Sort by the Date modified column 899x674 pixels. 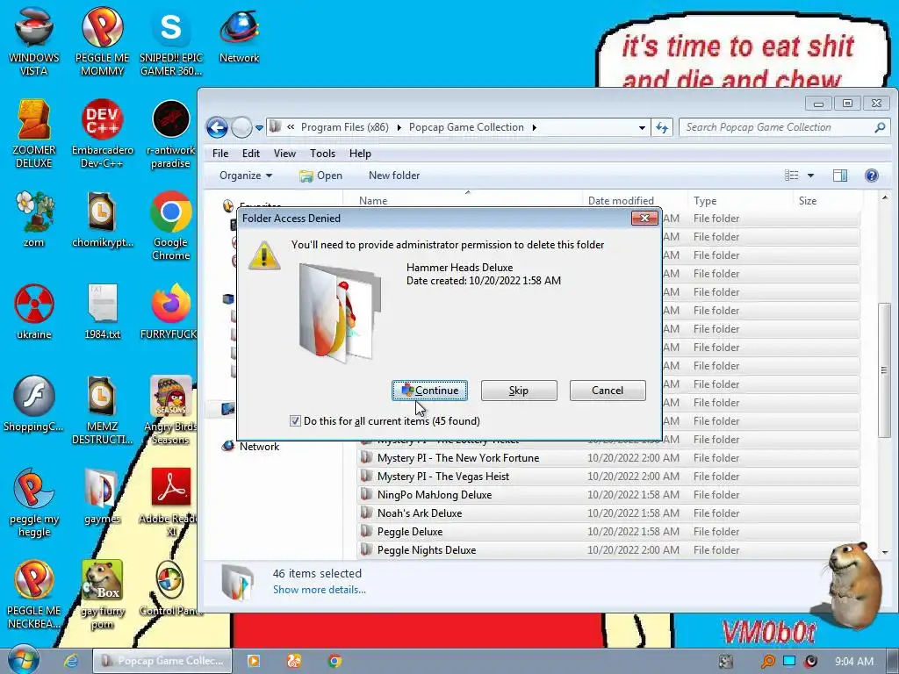coord(636,201)
